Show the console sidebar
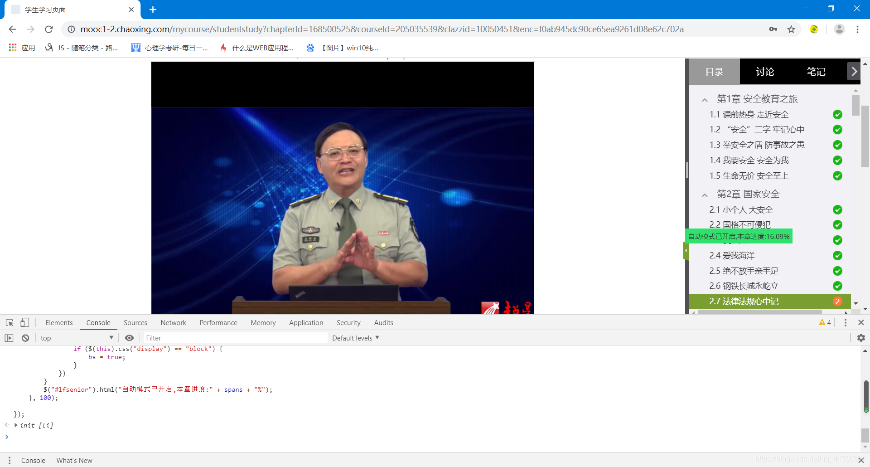Screen dimensions: 870x467 click(9, 338)
